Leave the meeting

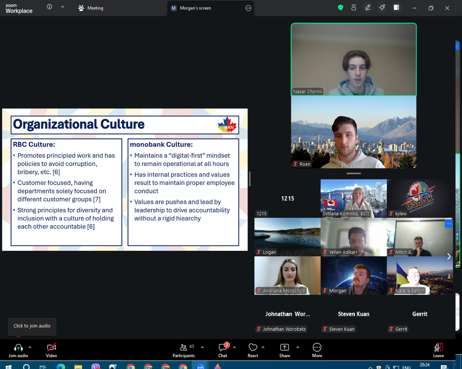point(438,350)
